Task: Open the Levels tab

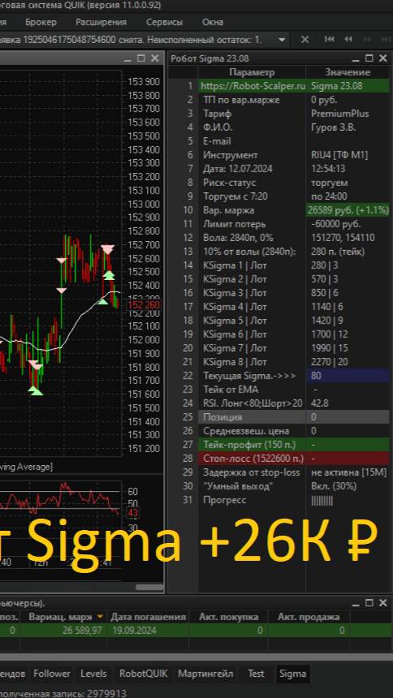Action: click(x=93, y=674)
